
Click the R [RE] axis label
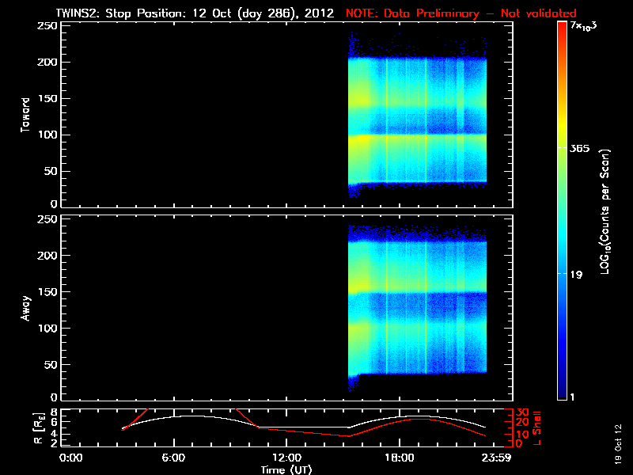[39, 428]
